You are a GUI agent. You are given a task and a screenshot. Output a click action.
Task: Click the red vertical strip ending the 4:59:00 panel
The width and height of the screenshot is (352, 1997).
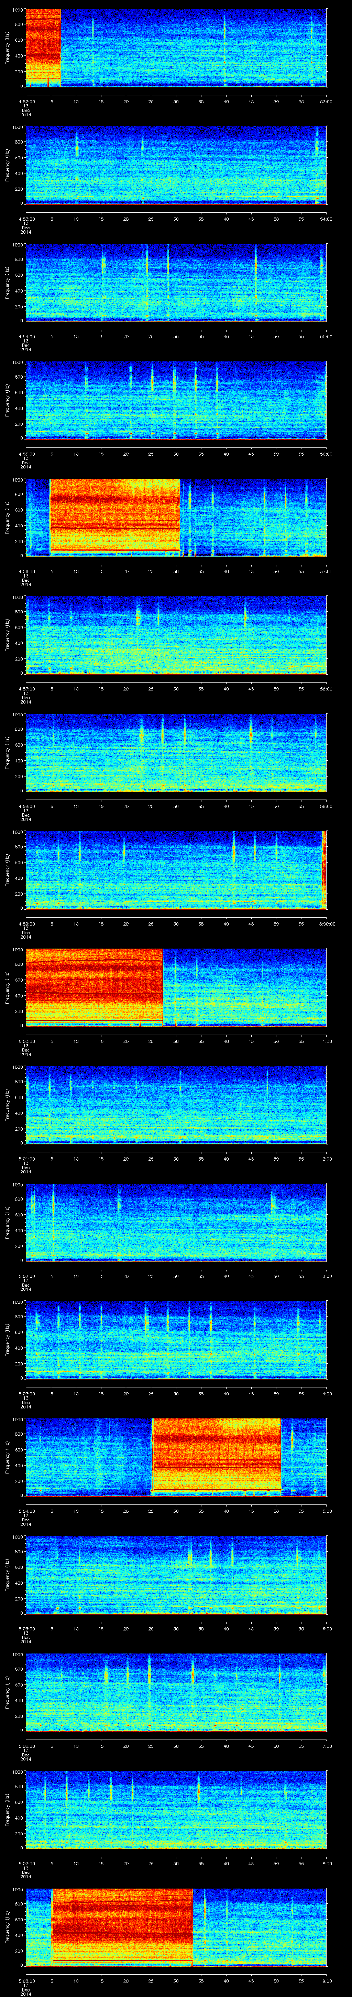pos(324,869)
